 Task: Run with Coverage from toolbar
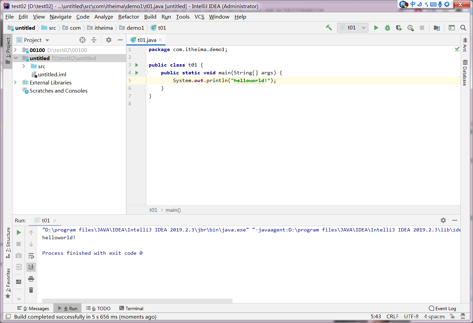399,28
